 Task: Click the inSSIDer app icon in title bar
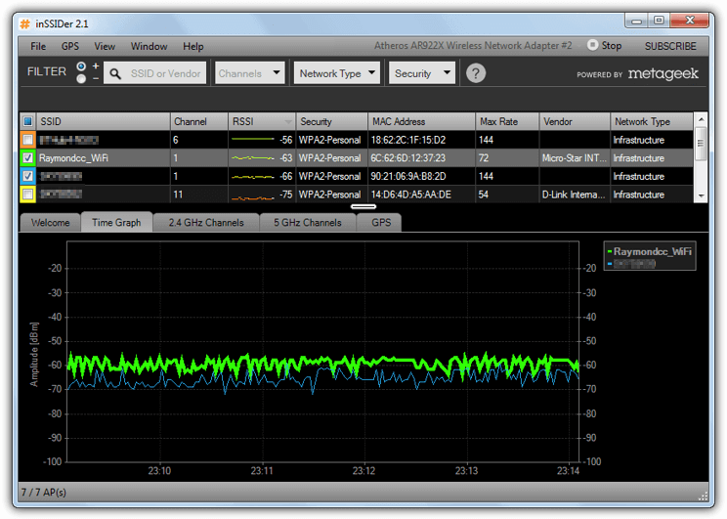pos(25,23)
